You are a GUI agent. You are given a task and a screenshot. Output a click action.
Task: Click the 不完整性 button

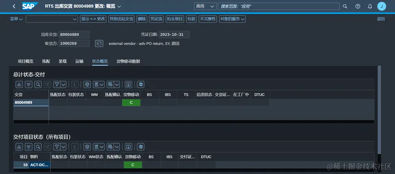207,19
